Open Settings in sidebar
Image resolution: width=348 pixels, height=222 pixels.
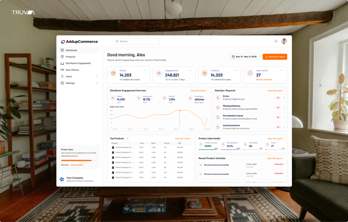coord(80,83)
